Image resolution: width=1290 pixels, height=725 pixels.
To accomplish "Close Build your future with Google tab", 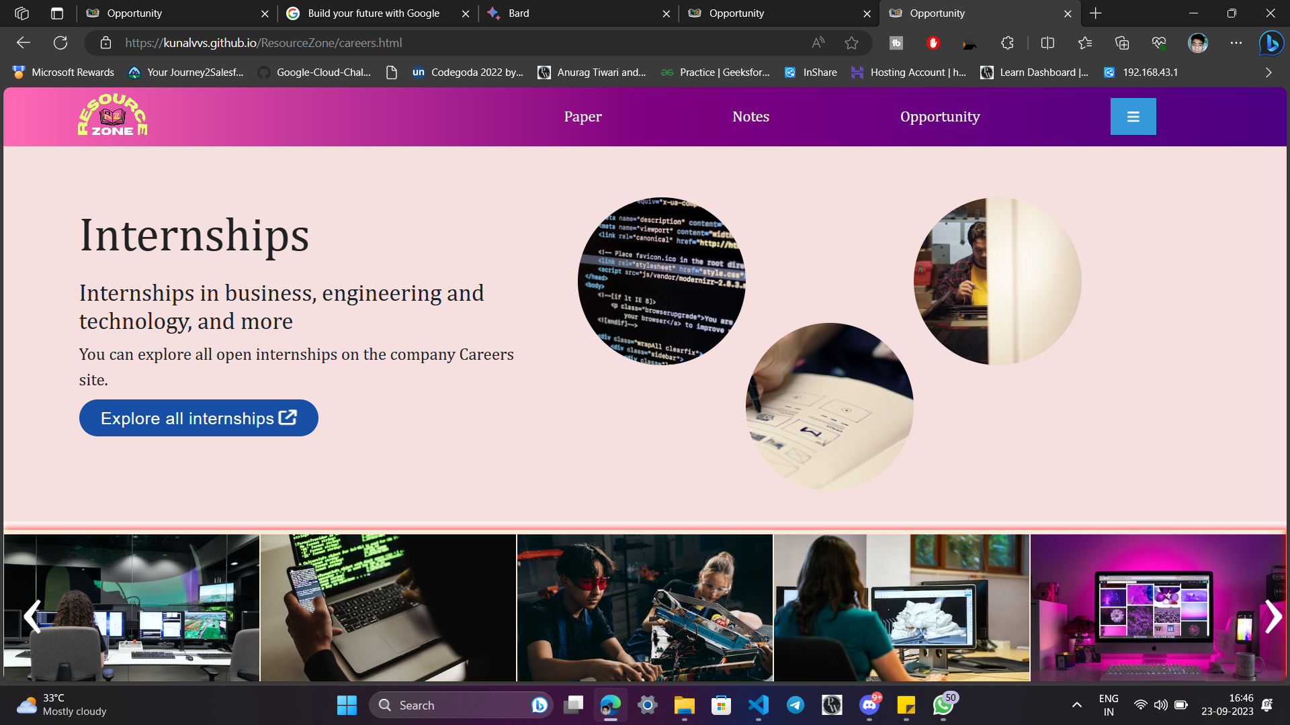I will tap(466, 13).
